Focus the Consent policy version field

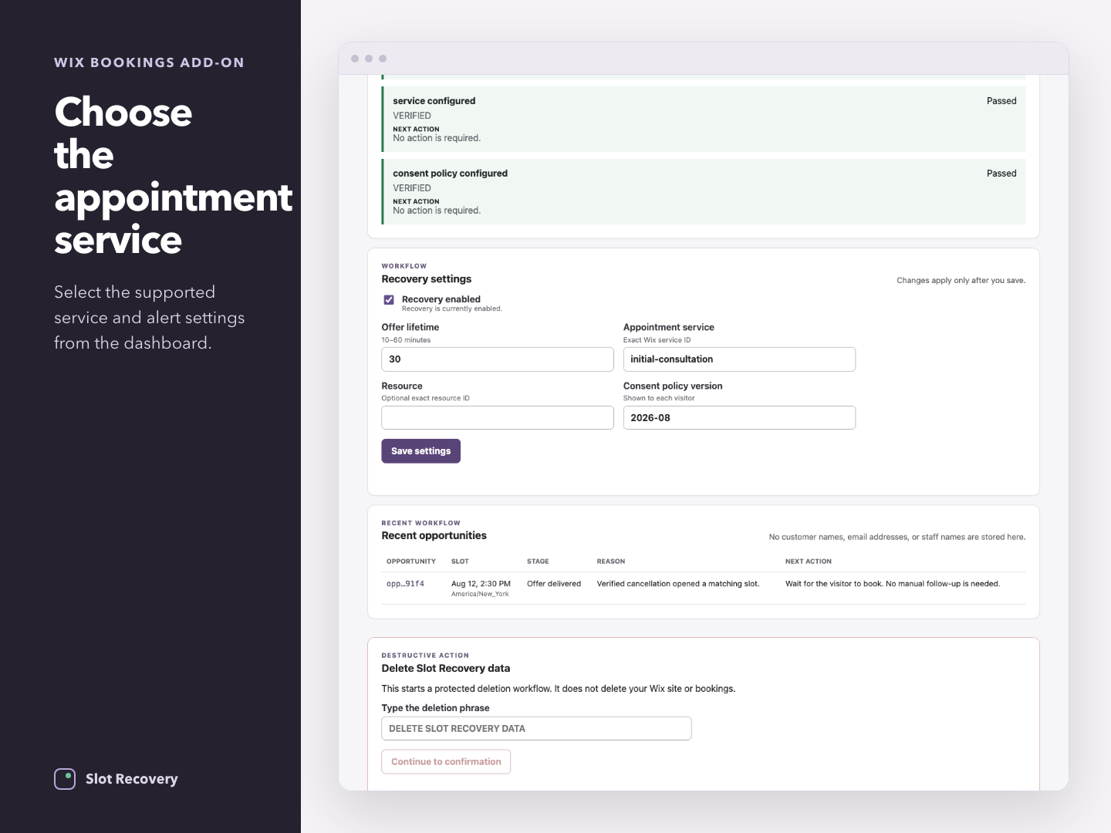pos(739,418)
